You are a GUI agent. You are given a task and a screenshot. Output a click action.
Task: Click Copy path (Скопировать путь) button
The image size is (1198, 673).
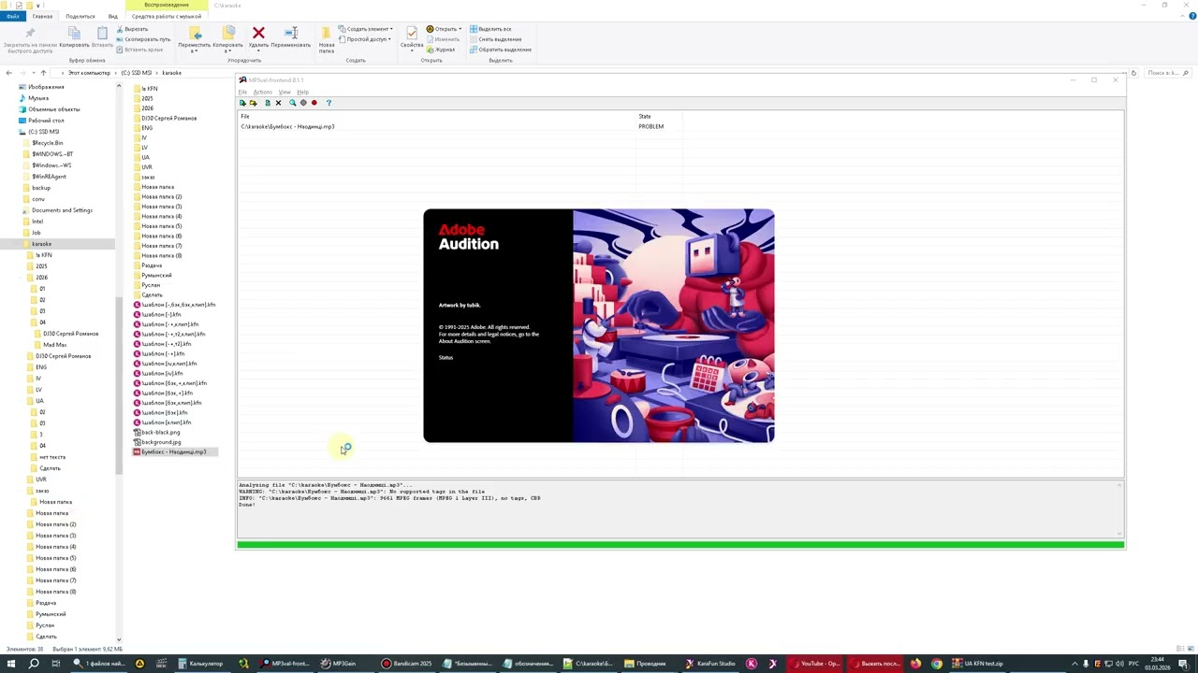click(x=143, y=39)
